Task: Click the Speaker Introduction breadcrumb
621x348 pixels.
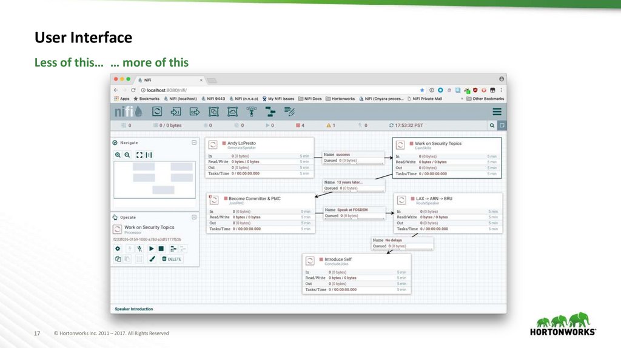Action: click(x=134, y=309)
